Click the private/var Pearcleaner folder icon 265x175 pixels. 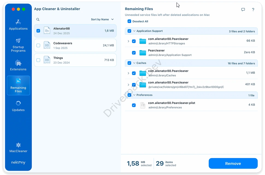pyautogui.click(x=143, y=85)
